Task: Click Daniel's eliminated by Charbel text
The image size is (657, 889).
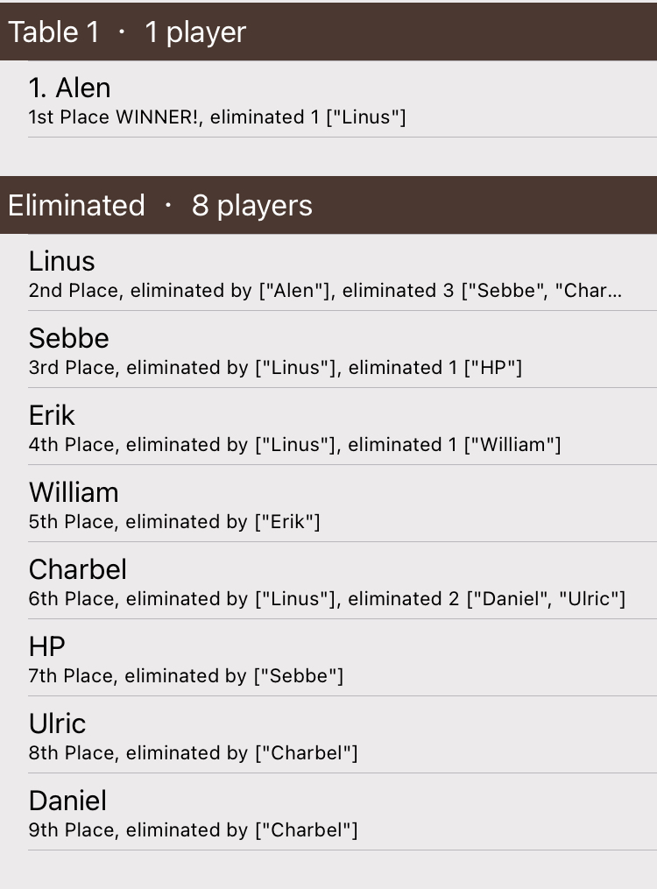Action: 194,830
